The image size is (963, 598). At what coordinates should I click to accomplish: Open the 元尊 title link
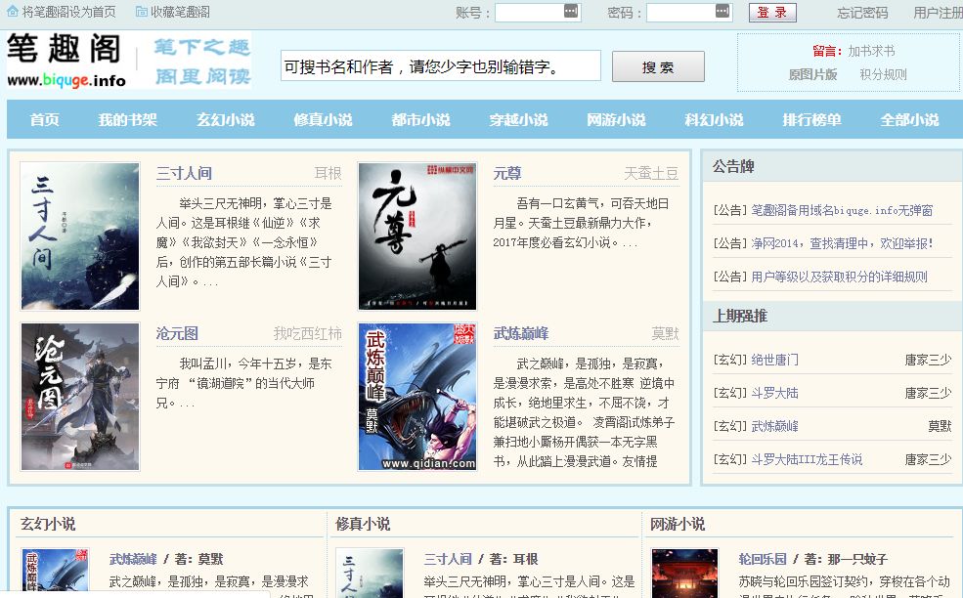tap(507, 173)
